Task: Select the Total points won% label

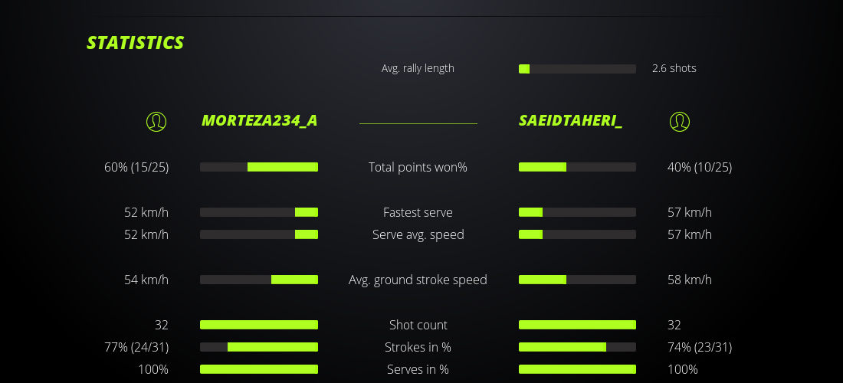Action: [x=418, y=167]
